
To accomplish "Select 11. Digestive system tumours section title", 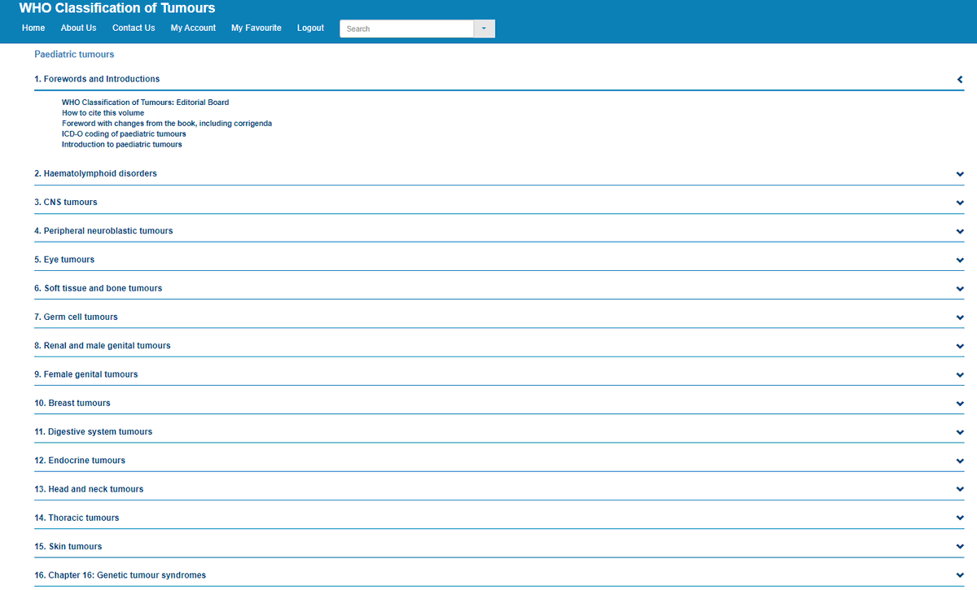I will [x=94, y=431].
